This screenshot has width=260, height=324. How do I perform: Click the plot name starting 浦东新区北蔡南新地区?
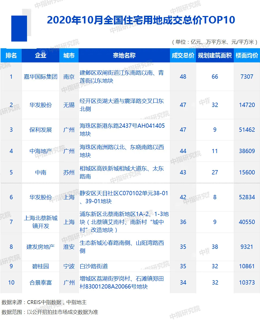pyautogui.click(x=124, y=222)
